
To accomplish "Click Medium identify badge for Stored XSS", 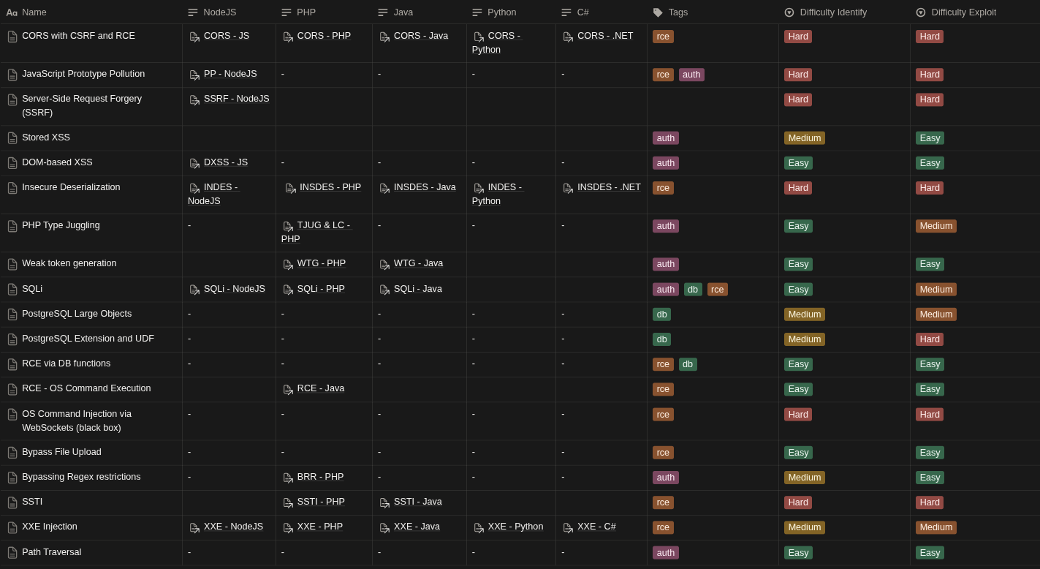I will (804, 138).
